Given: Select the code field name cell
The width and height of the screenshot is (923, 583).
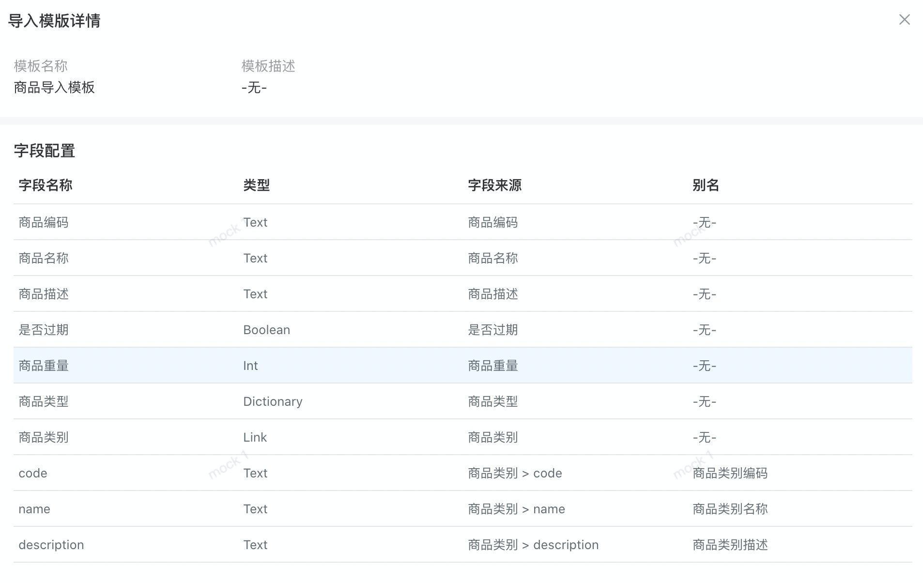Looking at the screenshot, I should [x=33, y=474].
